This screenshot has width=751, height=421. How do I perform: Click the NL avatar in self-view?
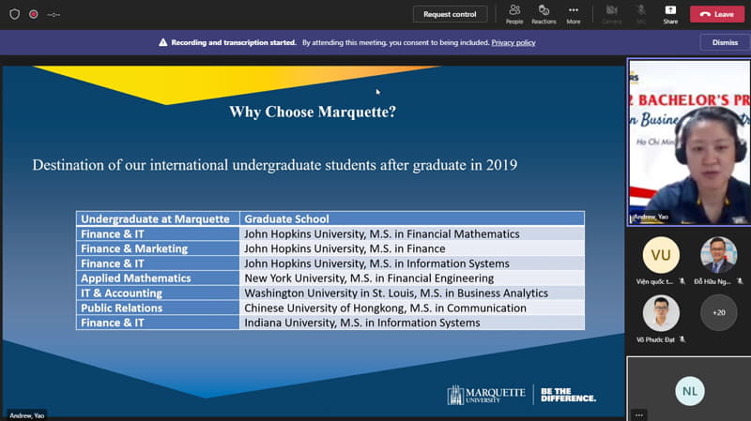[689, 390]
